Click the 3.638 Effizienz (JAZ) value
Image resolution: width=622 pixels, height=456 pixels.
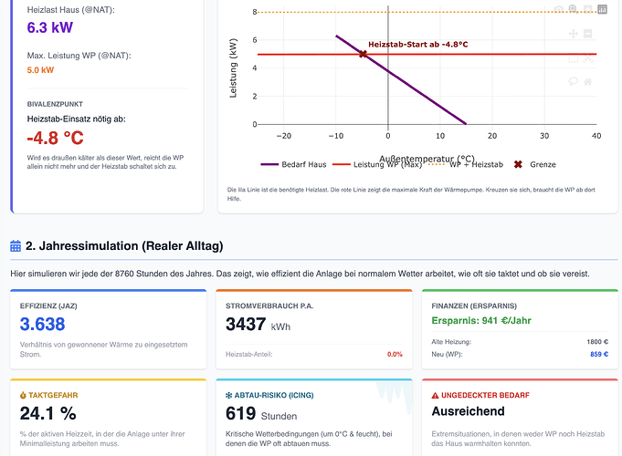coord(42,324)
